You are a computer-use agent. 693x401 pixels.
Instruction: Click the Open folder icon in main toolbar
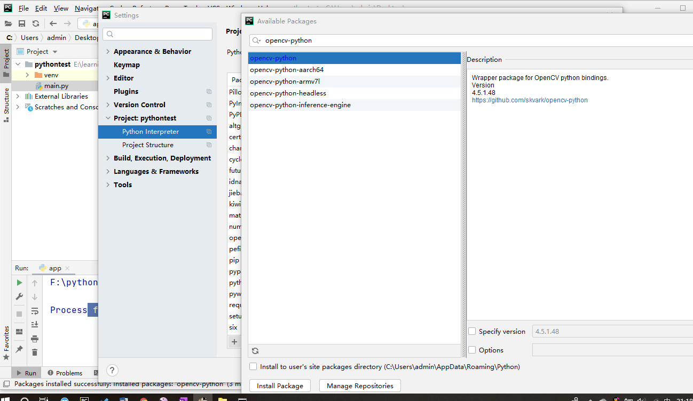point(8,23)
